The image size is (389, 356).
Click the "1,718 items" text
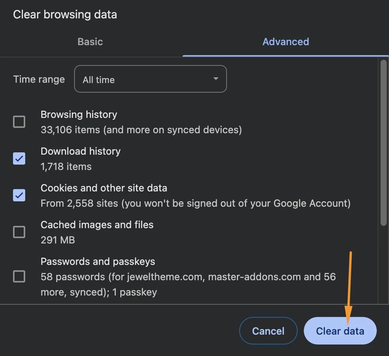point(66,167)
